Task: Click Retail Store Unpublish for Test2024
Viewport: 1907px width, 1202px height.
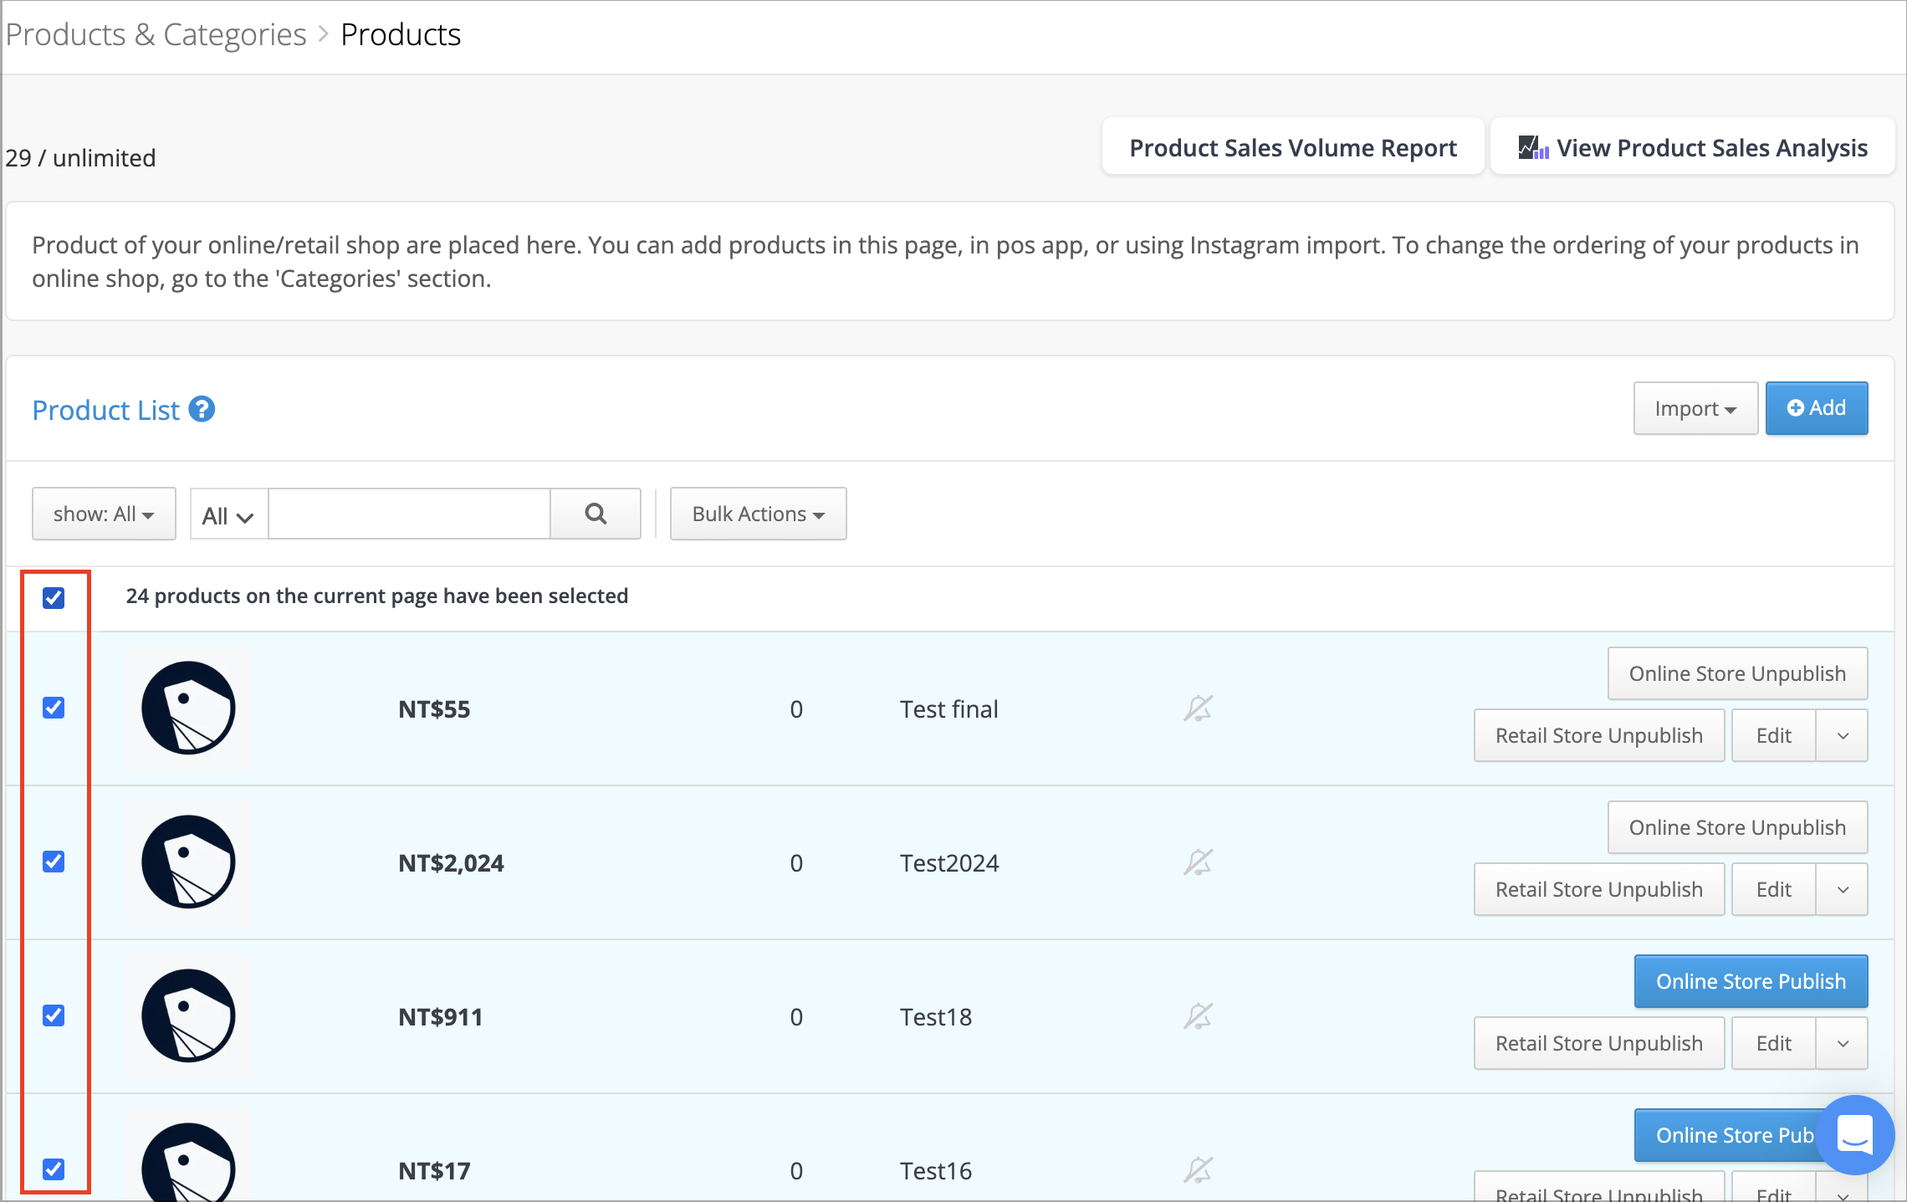Action: pyautogui.click(x=1599, y=889)
